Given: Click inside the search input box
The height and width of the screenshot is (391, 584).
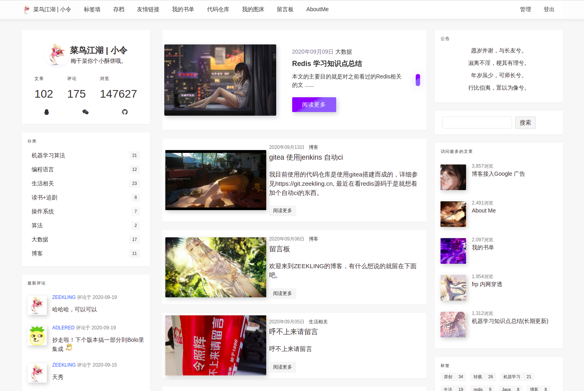Looking at the screenshot, I should [476, 122].
